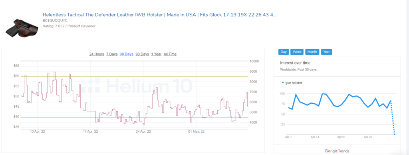Show All Time price history
This screenshot has width=409, height=155.
click(170, 54)
